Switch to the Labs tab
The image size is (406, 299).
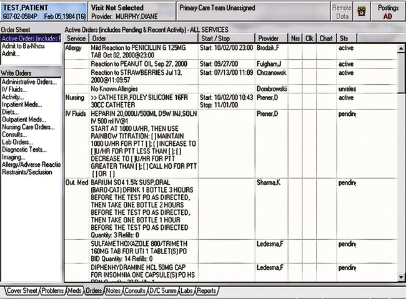[187, 291]
